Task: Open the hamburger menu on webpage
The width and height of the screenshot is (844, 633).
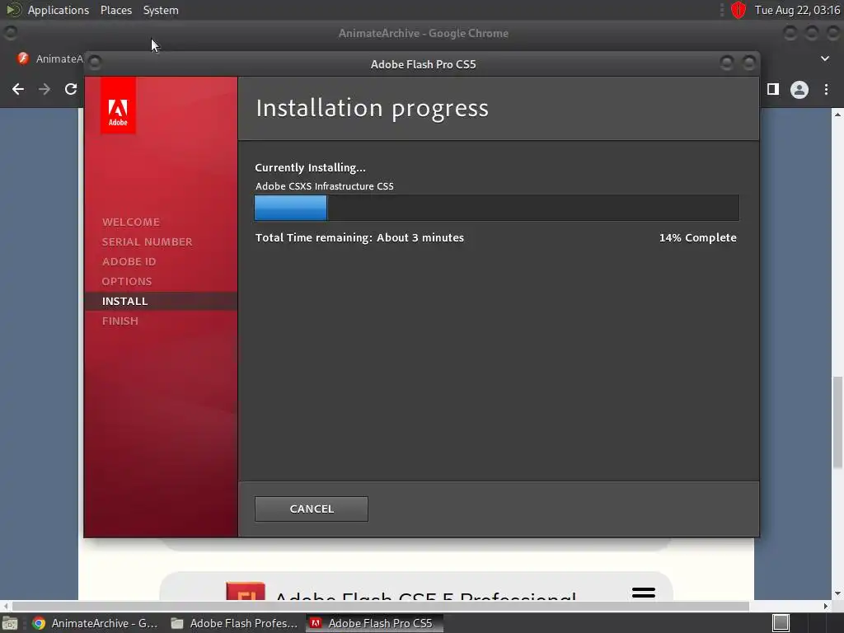Action: [643, 593]
